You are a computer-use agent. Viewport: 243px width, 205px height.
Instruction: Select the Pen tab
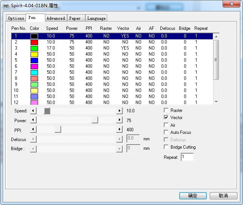35,17
